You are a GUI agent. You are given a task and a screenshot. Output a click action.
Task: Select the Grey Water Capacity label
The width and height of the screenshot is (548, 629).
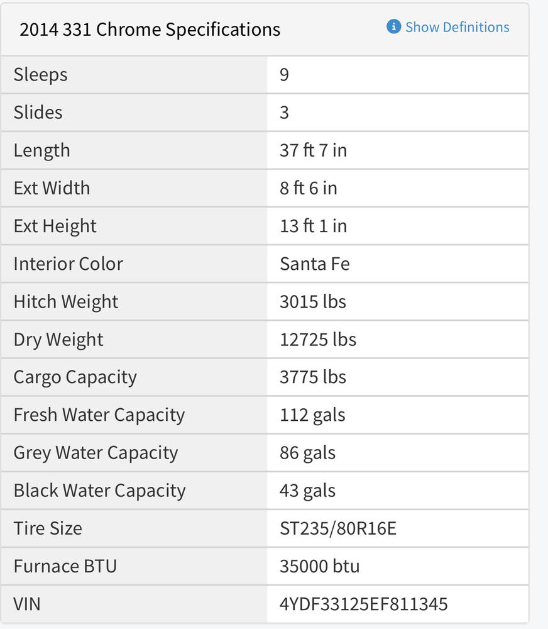tap(96, 454)
